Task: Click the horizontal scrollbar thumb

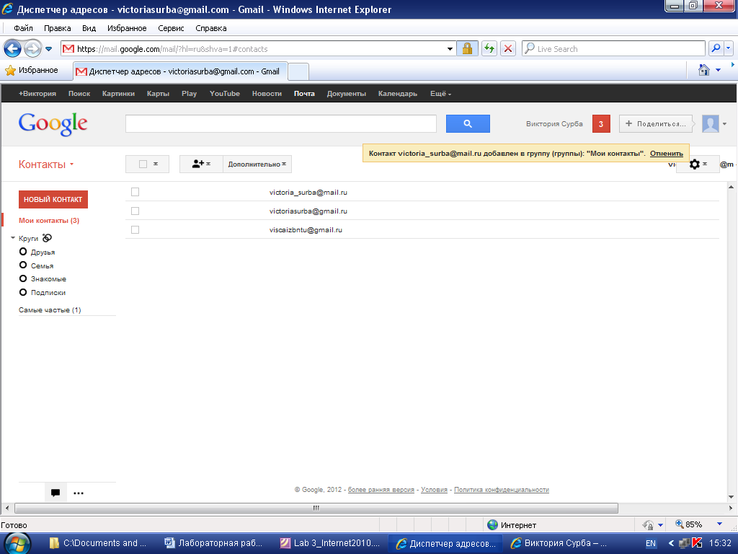Action: click(316, 508)
